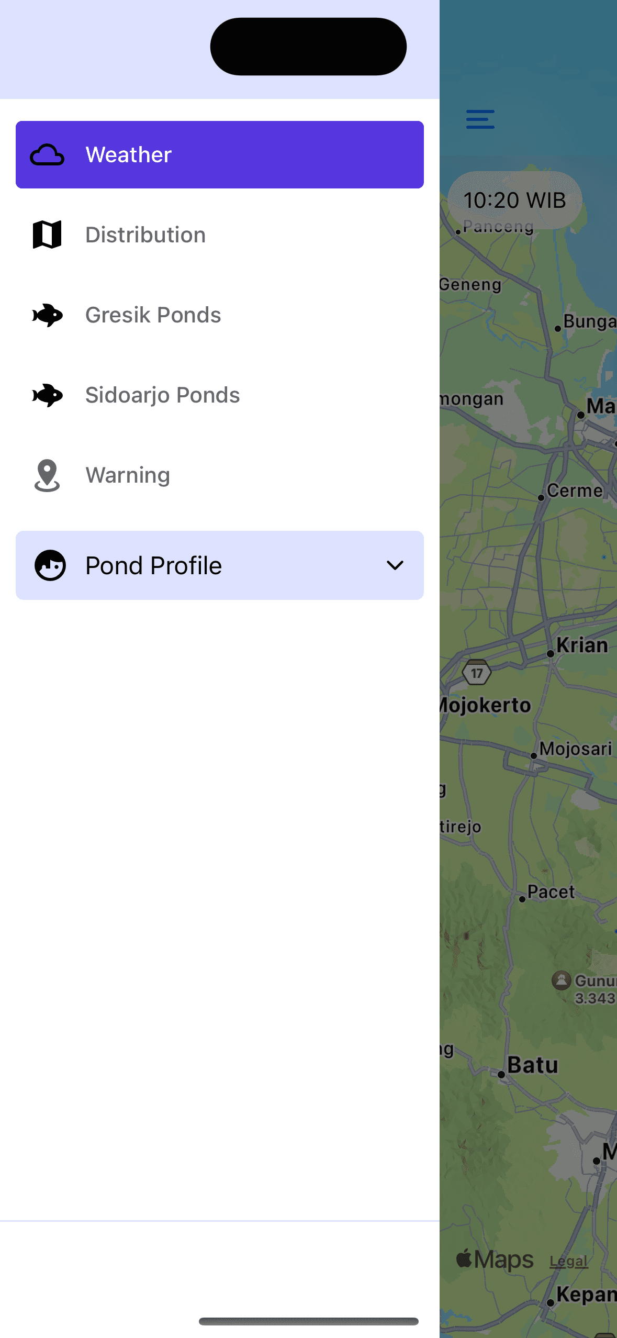
Task: Click the fish icon beside Sidoarjo Ponds
Action: [47, 395]
